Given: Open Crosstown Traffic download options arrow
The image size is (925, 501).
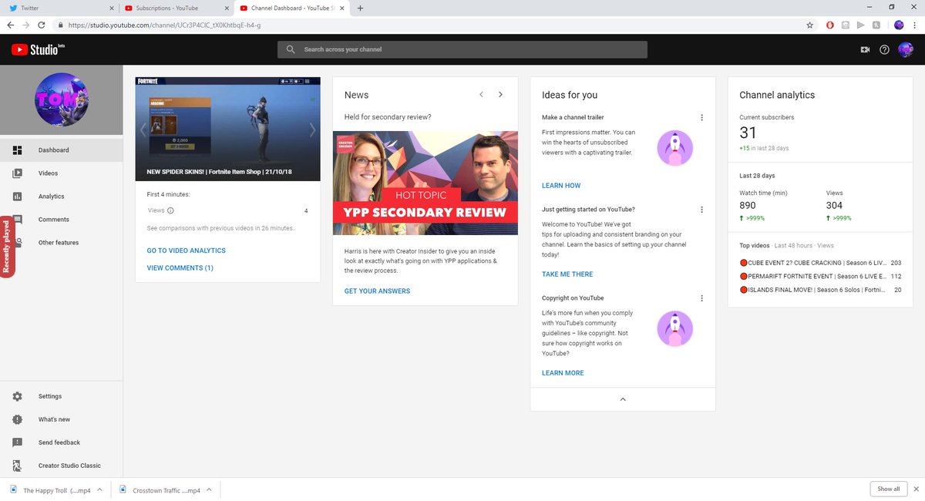Looking at the screenshot, I should coord(208,490).
